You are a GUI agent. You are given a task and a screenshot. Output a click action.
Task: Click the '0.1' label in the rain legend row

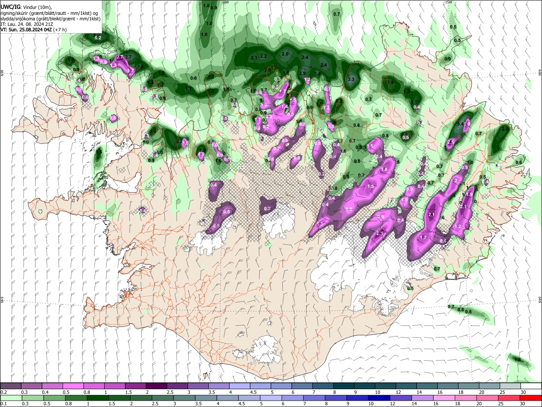3,404
